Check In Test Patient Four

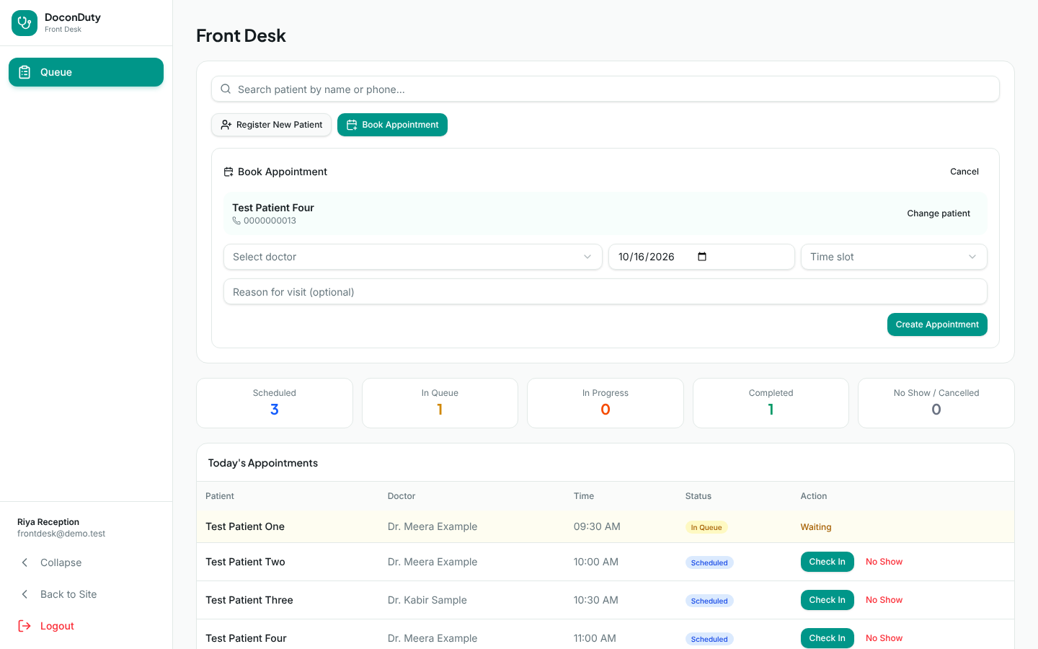coord(827,638)
